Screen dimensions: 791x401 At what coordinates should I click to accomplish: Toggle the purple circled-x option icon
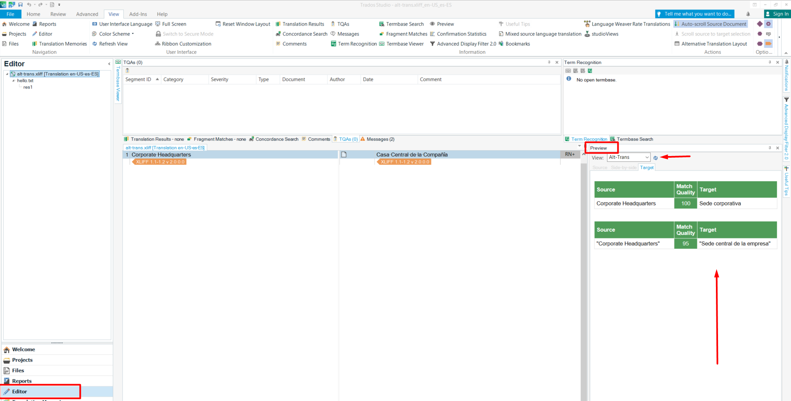pyautogui.click(x=768, y=24)
